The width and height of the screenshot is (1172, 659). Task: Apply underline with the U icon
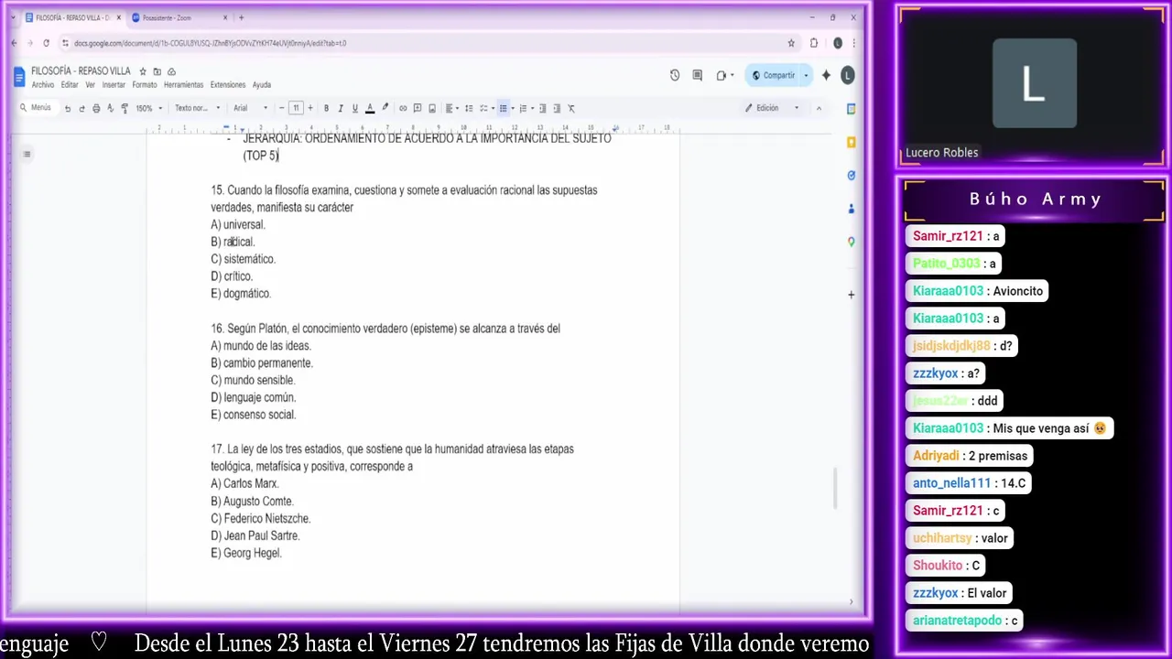tap(354, 108)
